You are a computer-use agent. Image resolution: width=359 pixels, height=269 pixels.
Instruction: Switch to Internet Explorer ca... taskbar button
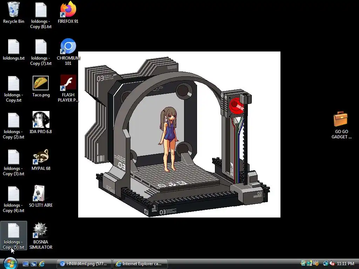[140, 264]
